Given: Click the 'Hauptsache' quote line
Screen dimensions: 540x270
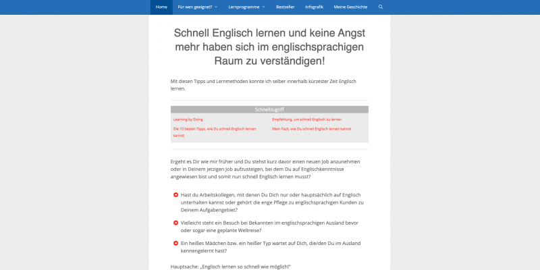Looking at the screenshot, I should [230, 266].
